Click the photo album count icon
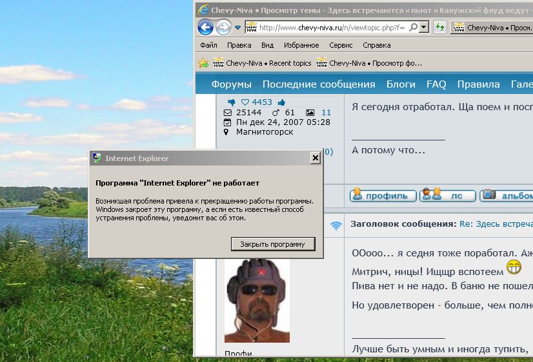The height and width of the screenshot is (362, 533). [x=310, y=112]
